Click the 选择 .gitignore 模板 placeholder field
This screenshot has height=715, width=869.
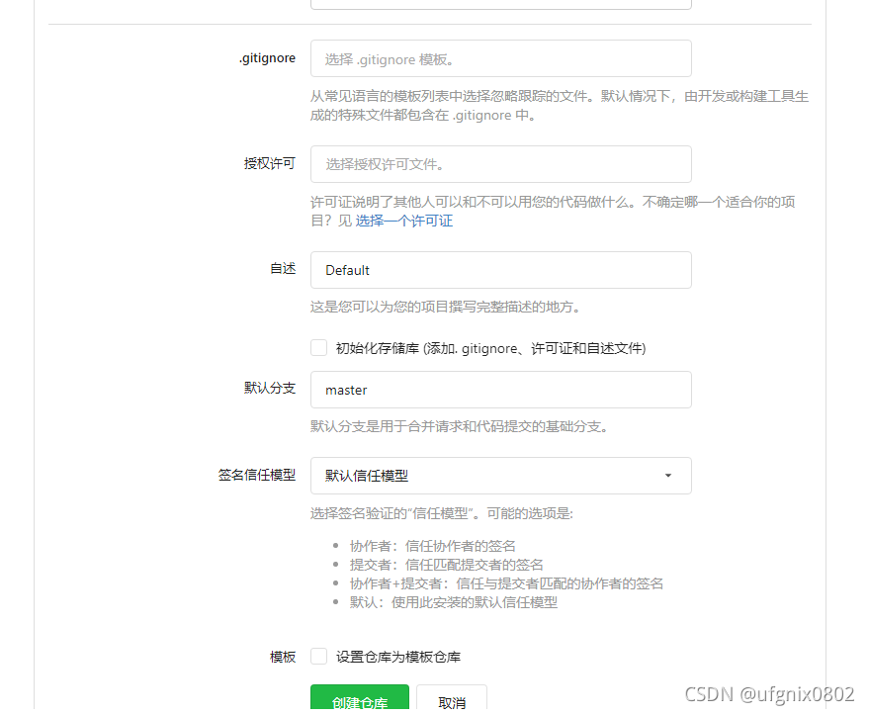(500, 58)
